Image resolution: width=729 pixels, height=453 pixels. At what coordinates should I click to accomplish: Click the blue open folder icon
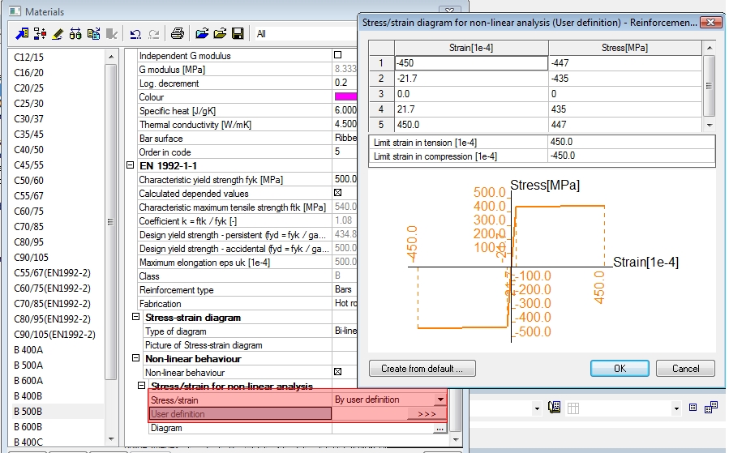pyautogui.click(x=203, y=34)
